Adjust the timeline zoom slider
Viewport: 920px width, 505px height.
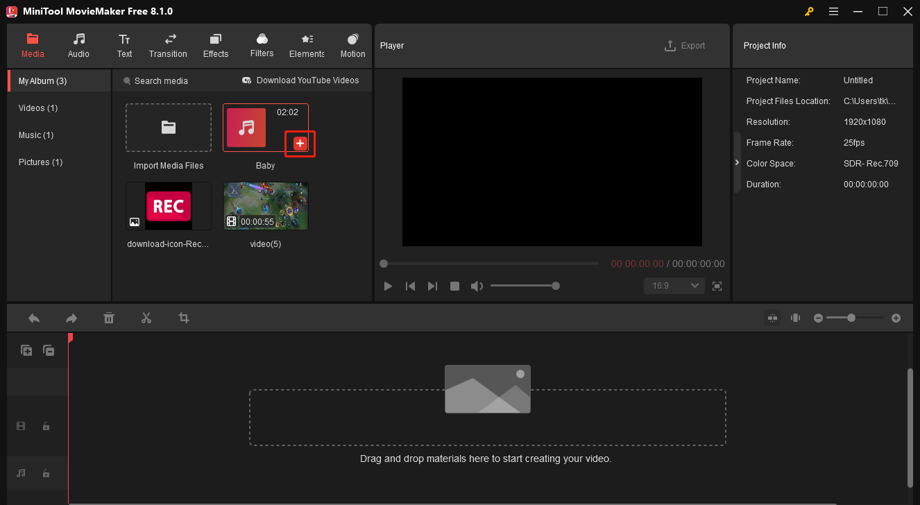pyautogui.click(x=855, y=318)
